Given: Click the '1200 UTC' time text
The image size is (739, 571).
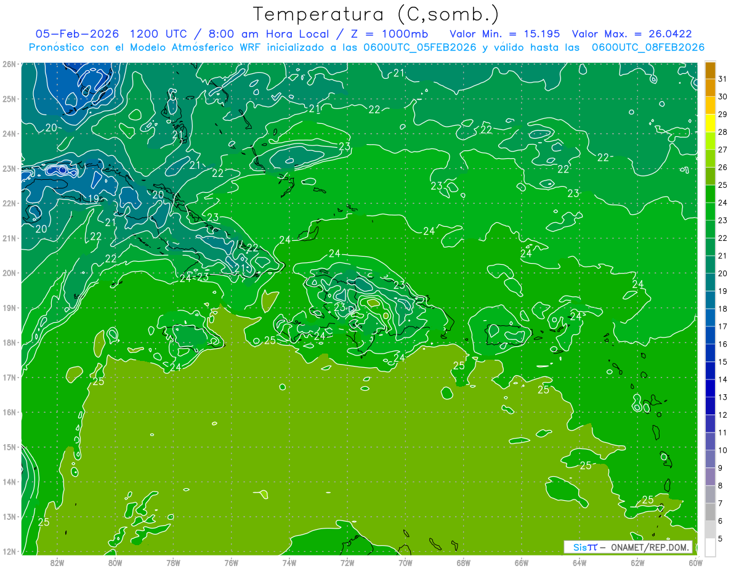Looking at the screenshot, I should coord(160,33).
